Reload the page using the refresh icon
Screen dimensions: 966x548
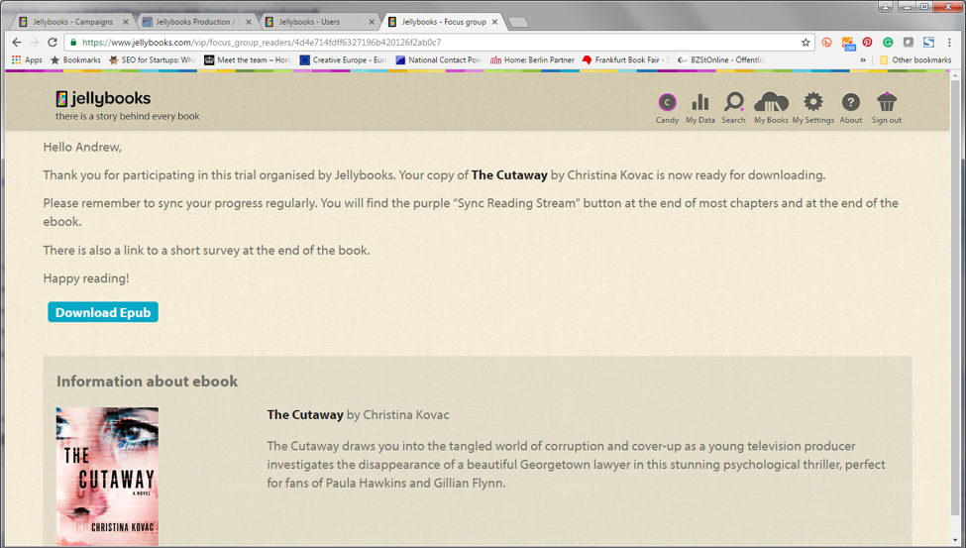tap(53, 43)
